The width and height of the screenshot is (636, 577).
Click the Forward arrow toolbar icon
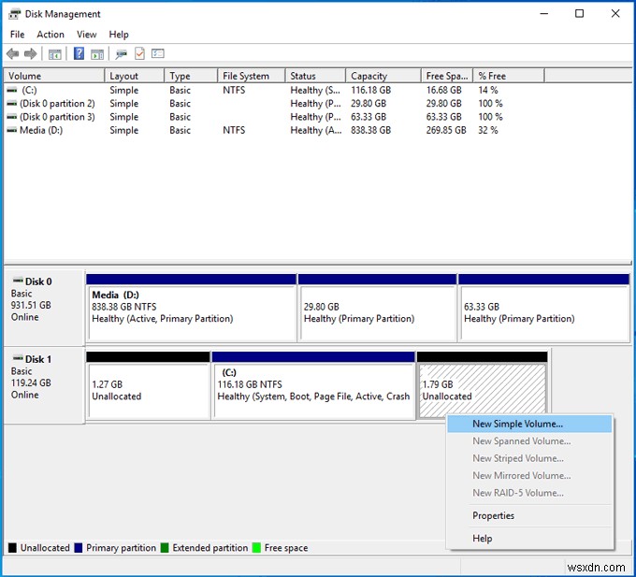point(30,54)
